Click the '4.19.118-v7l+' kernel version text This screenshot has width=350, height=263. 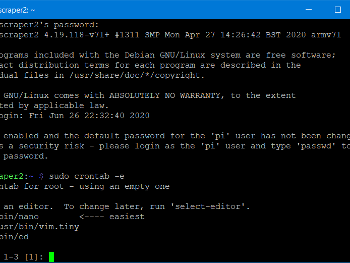[x=77, y=35]
